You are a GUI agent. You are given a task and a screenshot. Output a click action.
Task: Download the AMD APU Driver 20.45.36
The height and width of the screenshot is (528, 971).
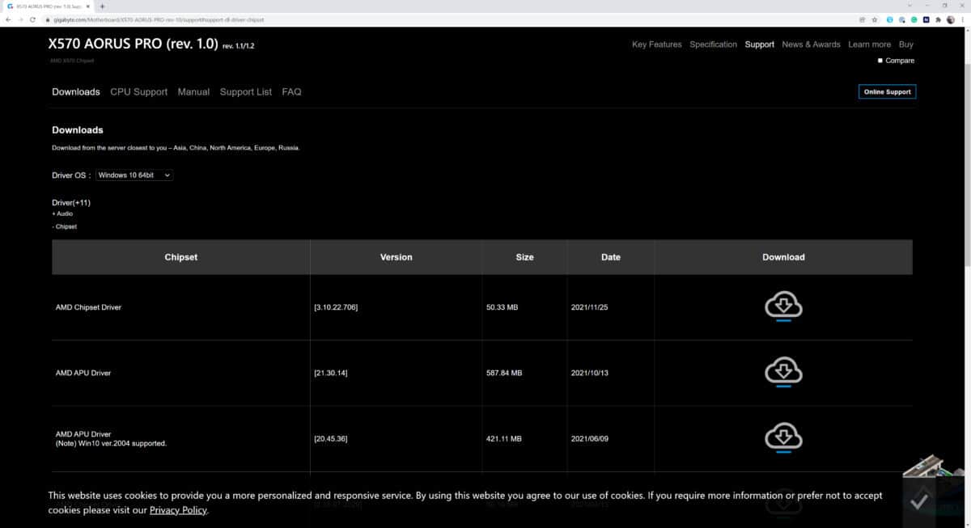(x=783, y=437)
